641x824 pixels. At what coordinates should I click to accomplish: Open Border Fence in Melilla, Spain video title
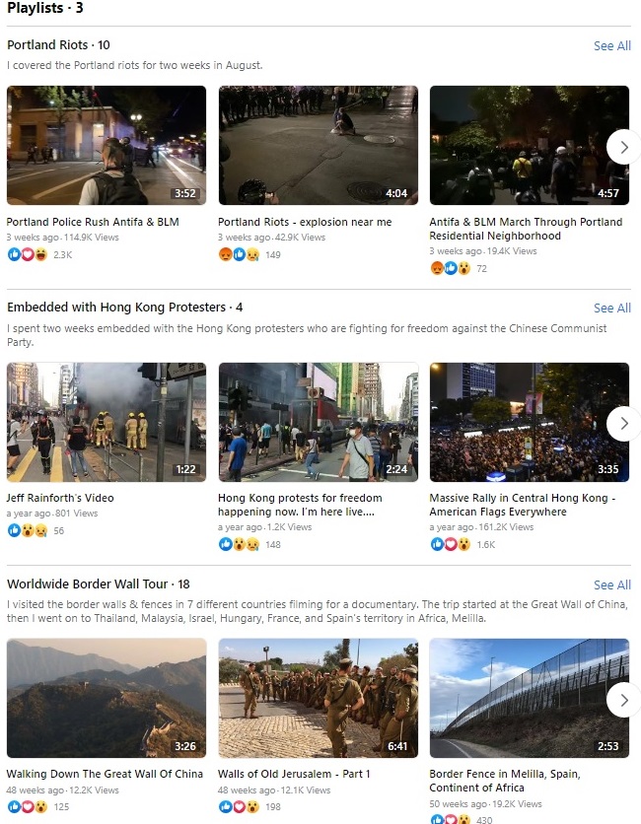click(x=505, y=781)
